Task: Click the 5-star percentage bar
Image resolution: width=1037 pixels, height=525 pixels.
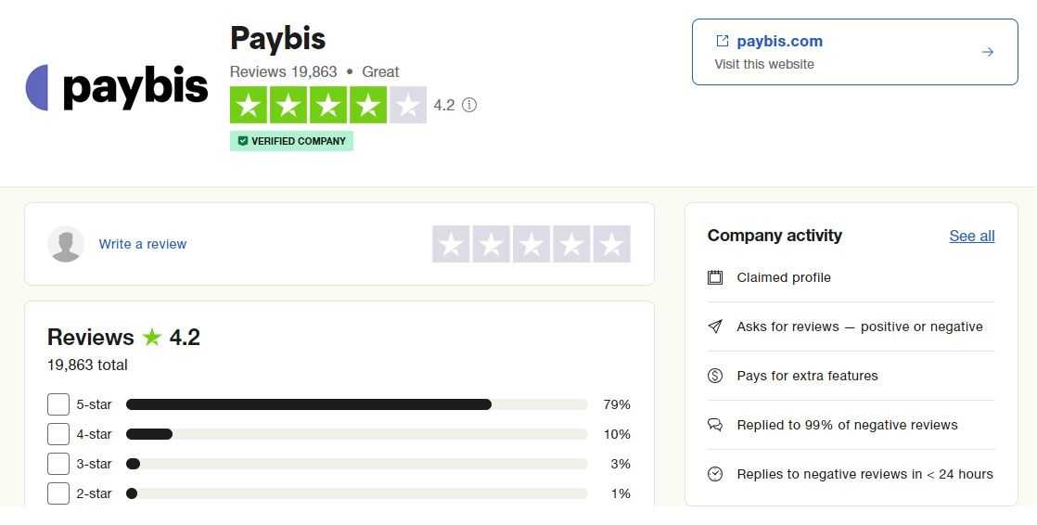Action: pos(356,404)
